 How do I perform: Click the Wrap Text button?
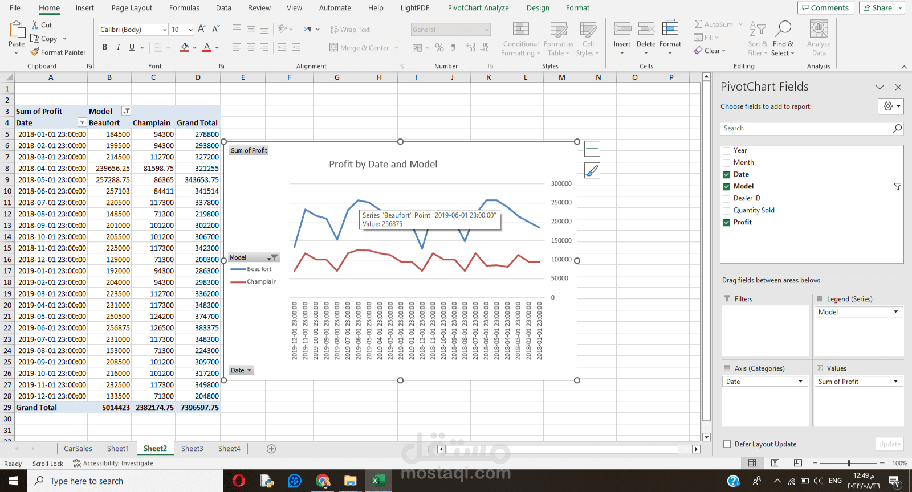click(x=350, y=30)
